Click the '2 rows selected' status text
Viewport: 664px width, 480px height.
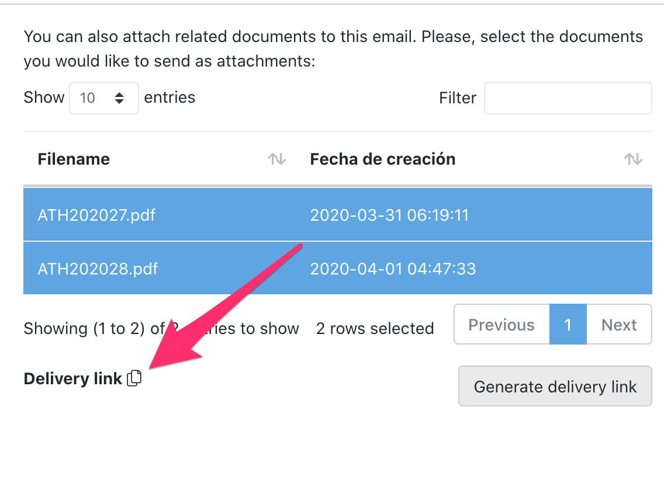pos(375,329)
